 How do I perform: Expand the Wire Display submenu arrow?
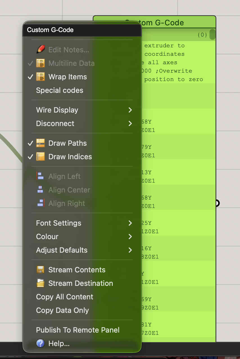pos(130,110)
